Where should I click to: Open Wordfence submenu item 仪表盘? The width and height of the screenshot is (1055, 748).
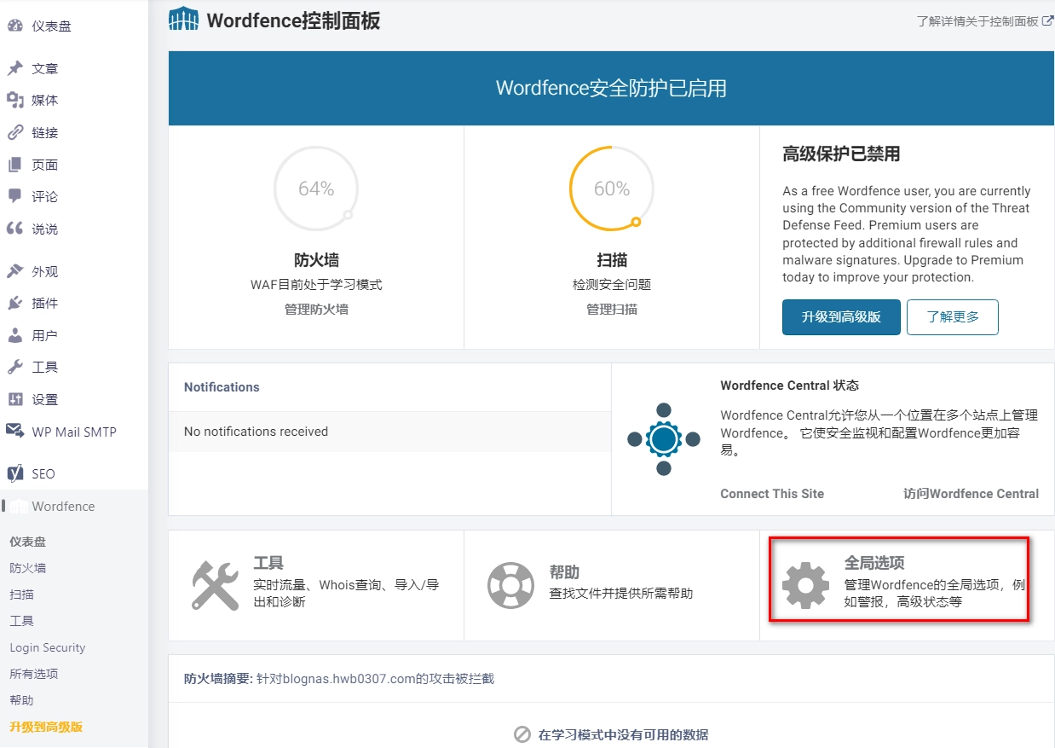tap(27, 542)
